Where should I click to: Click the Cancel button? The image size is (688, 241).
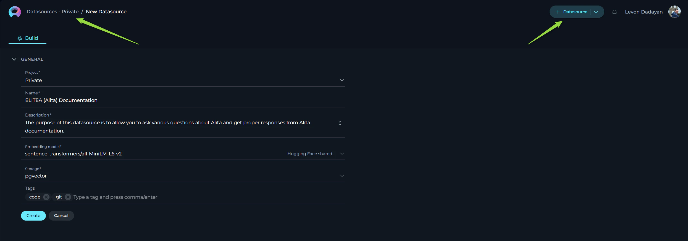[x=61, y=216]
